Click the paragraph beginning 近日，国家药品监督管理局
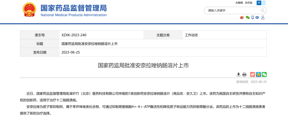 pos(143,97)
